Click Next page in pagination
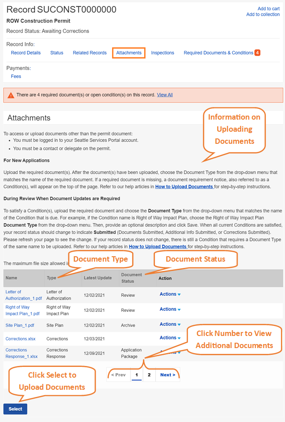Image resolution: width=285 pixels, height=422 pixels. [x=168, y=375]
